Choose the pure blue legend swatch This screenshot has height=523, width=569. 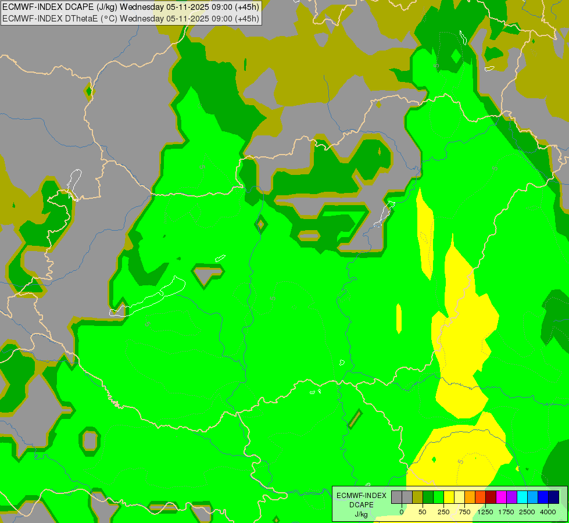pos(543,497)
